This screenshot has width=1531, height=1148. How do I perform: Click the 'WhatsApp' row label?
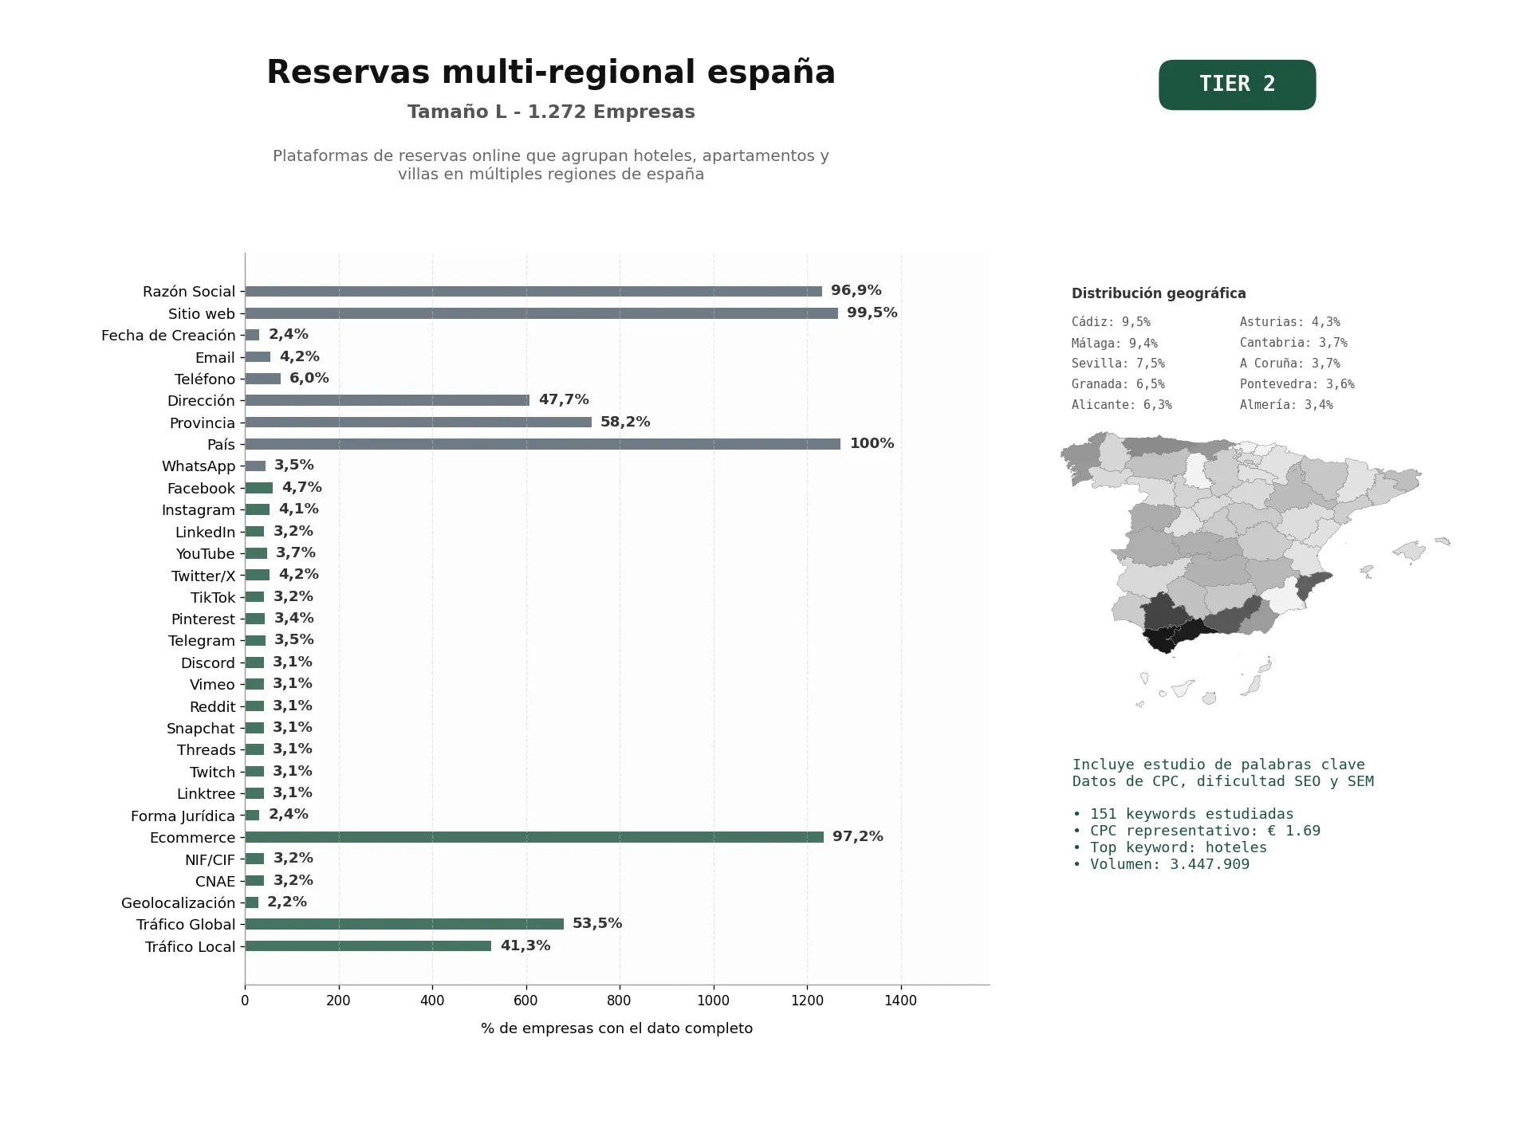click(199, 466)
